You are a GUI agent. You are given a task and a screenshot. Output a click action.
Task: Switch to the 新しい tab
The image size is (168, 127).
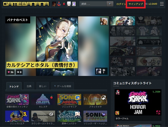tap(43, 86)
